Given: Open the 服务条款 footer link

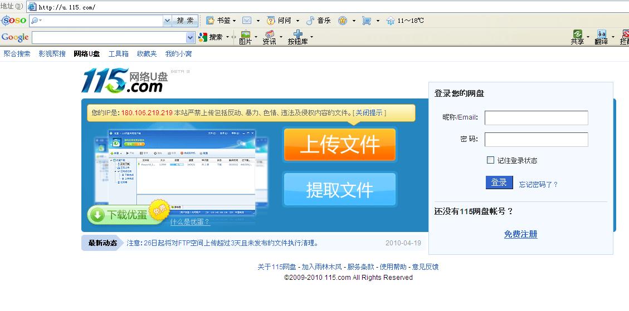Looking at the screenshot, I should coord(360,267).
